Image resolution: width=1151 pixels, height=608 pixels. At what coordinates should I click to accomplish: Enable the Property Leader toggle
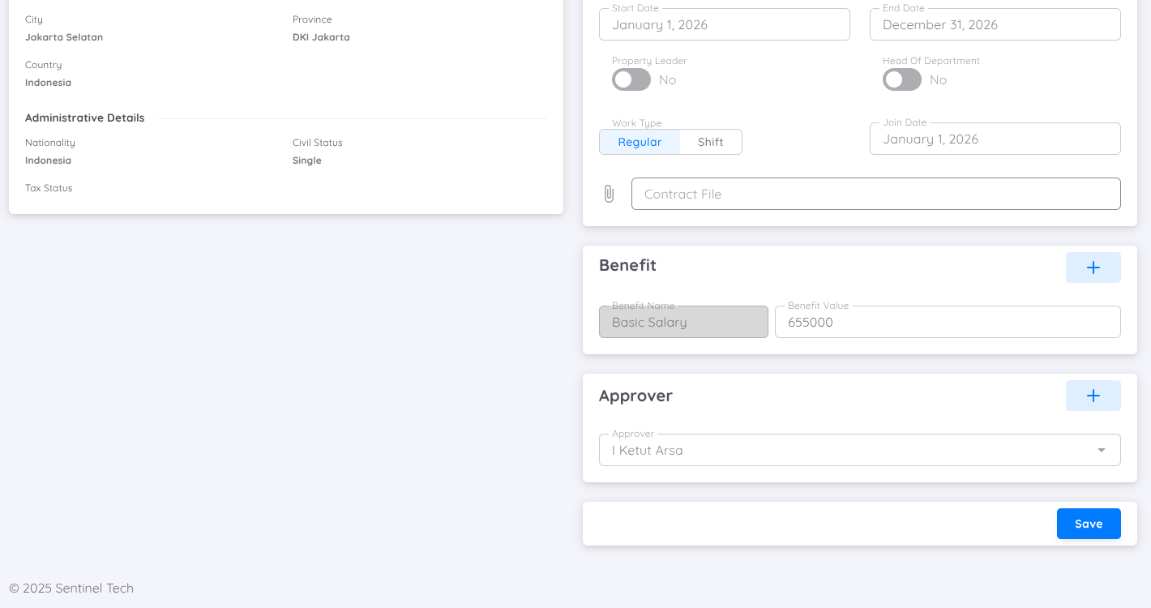(x=631, y=79)
